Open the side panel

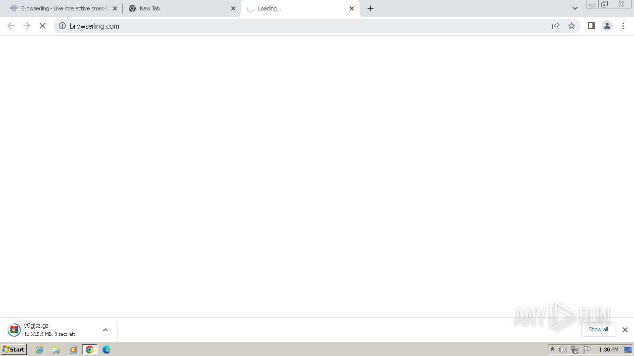coord(591,26)
